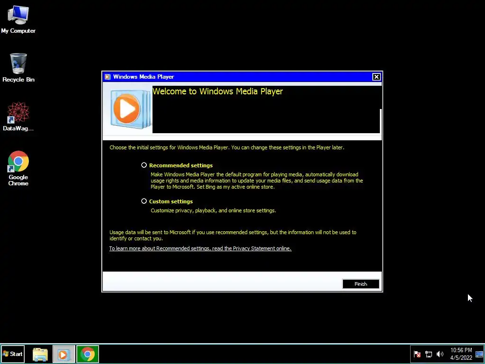
Task: Select the Google Chrome desktop shortcut
Action: point(18,168)
